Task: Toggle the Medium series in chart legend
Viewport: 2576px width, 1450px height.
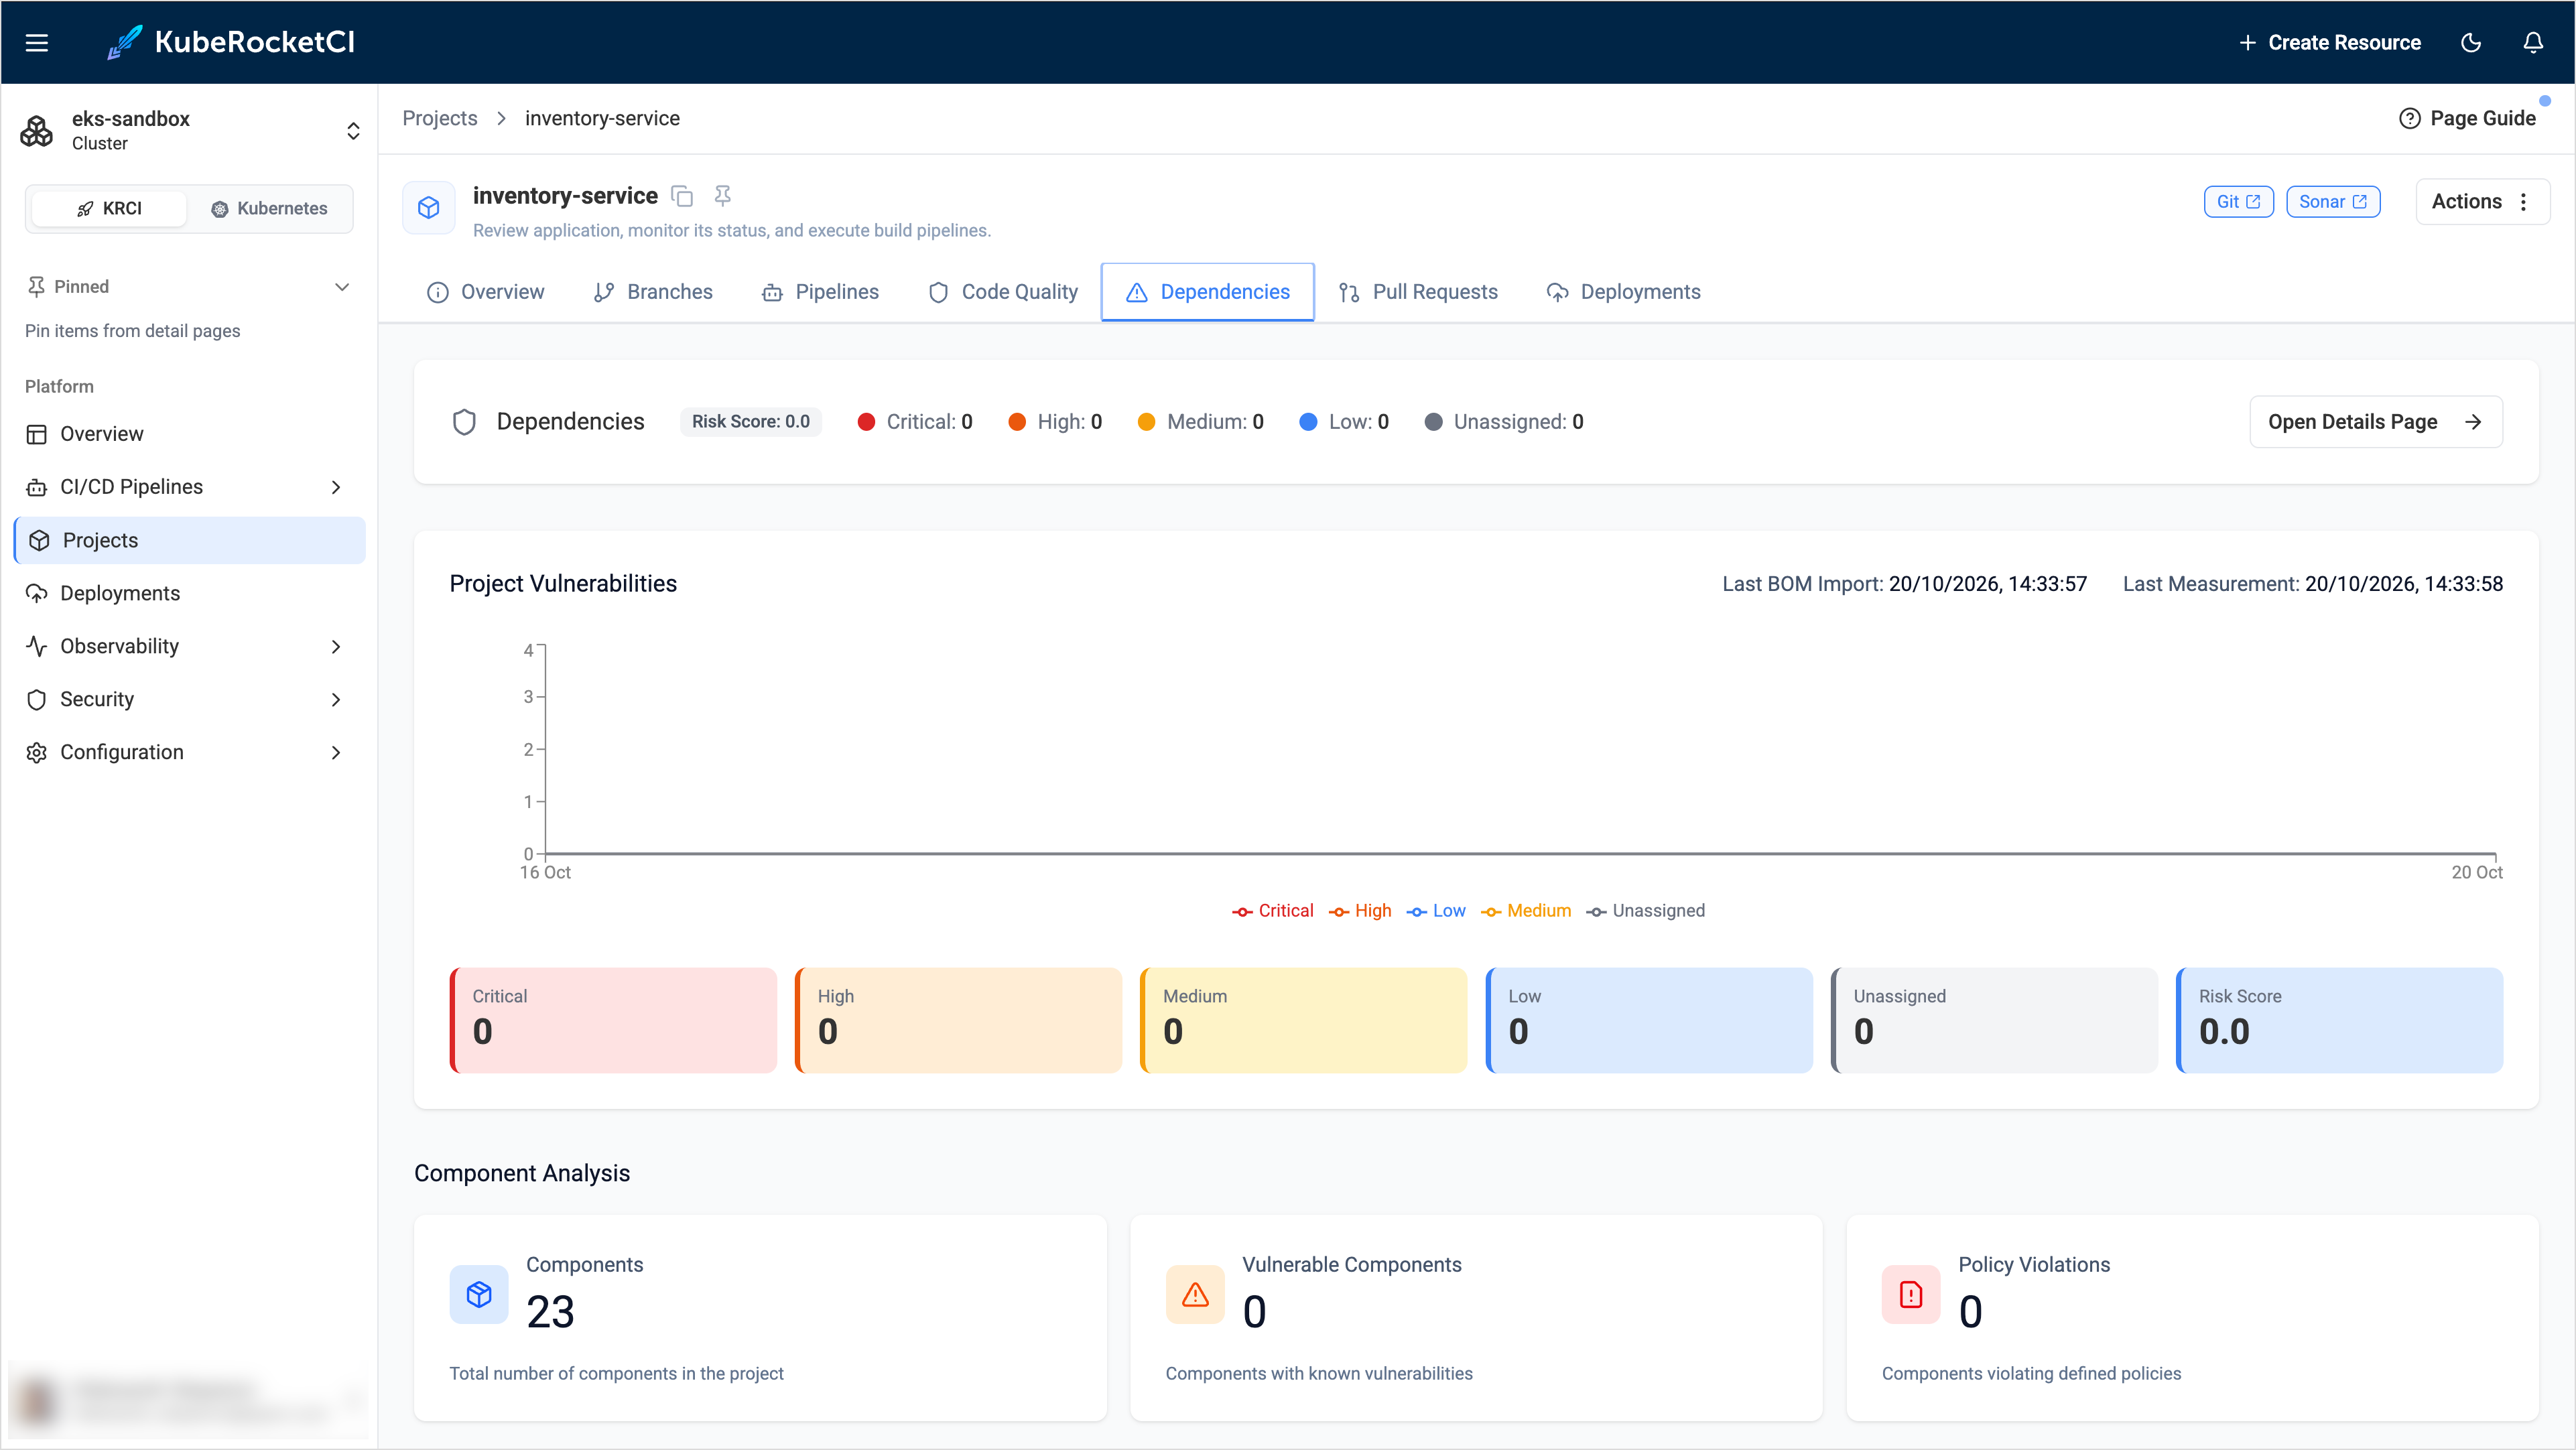Action: (x=1525, y=910)
